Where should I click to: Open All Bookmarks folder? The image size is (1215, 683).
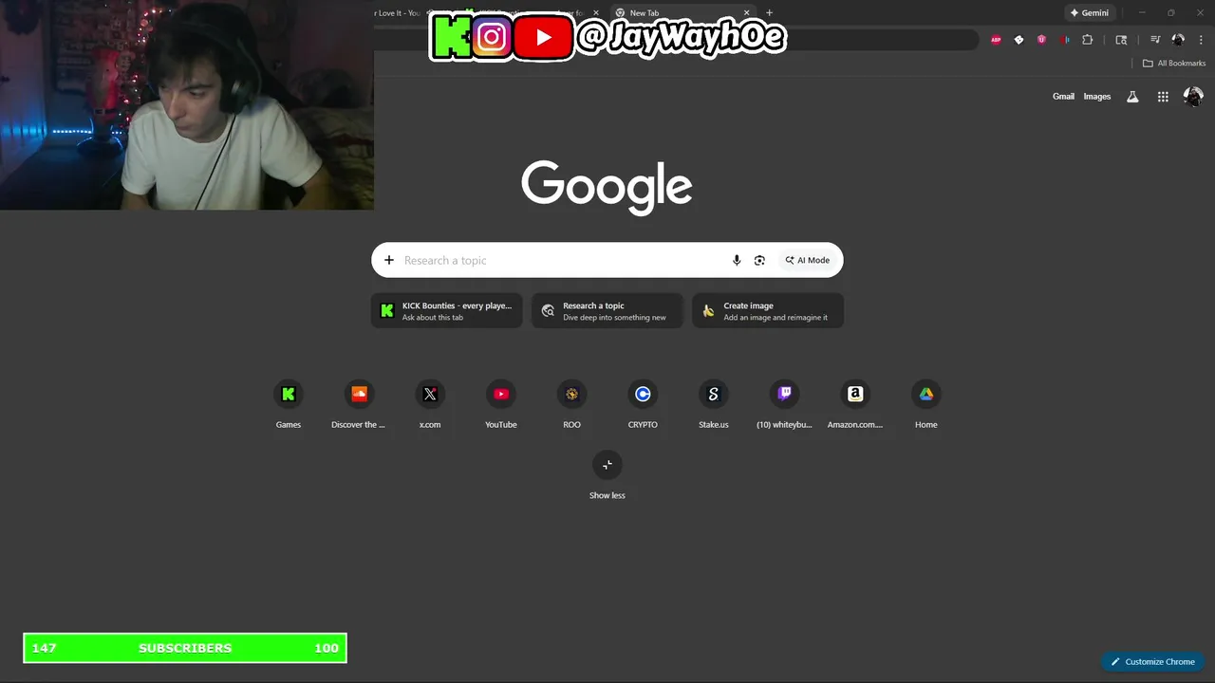(x=1173, y=64)
